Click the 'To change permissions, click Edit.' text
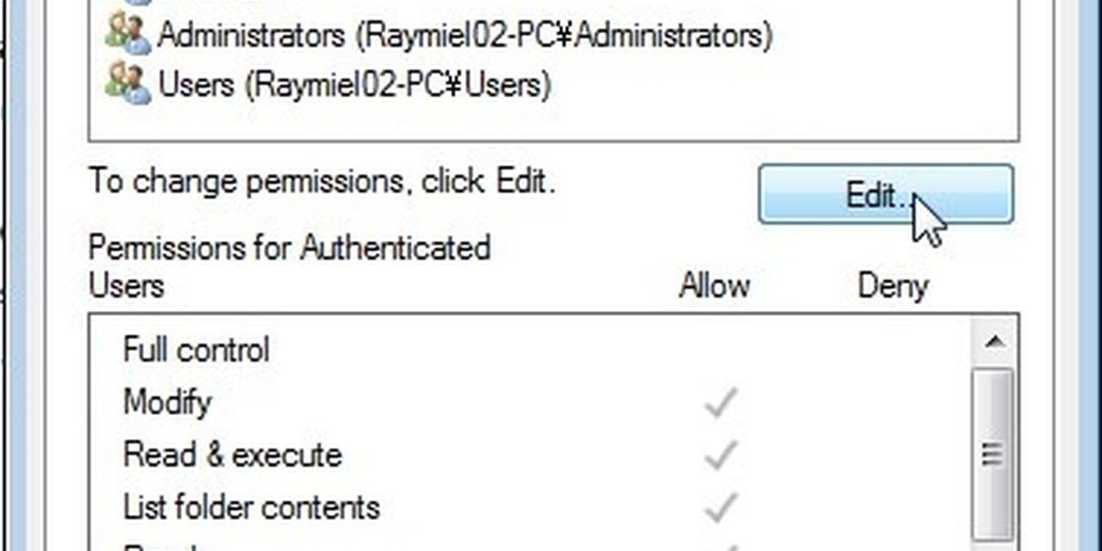This screenshot has height=551, width=1102. (322, 181)
